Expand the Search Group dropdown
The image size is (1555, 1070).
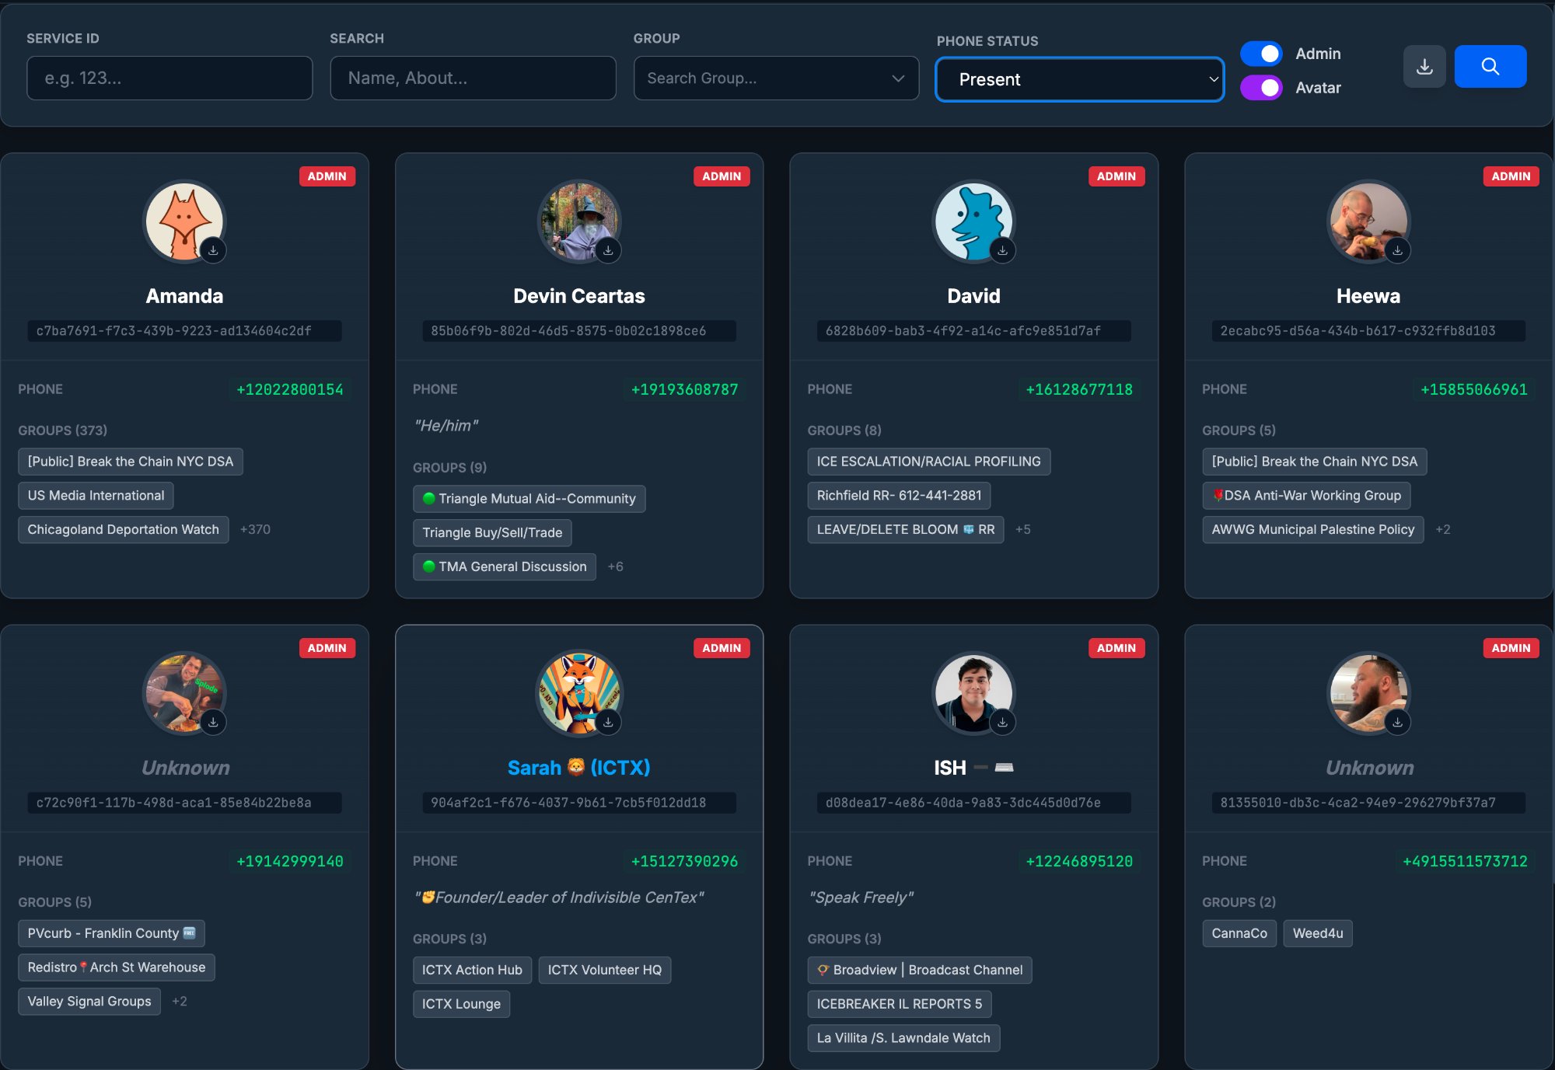(775, 78)
